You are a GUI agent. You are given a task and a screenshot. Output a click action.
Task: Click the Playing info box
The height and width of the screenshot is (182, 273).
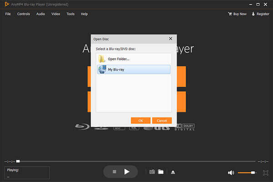tap(27, 173)
